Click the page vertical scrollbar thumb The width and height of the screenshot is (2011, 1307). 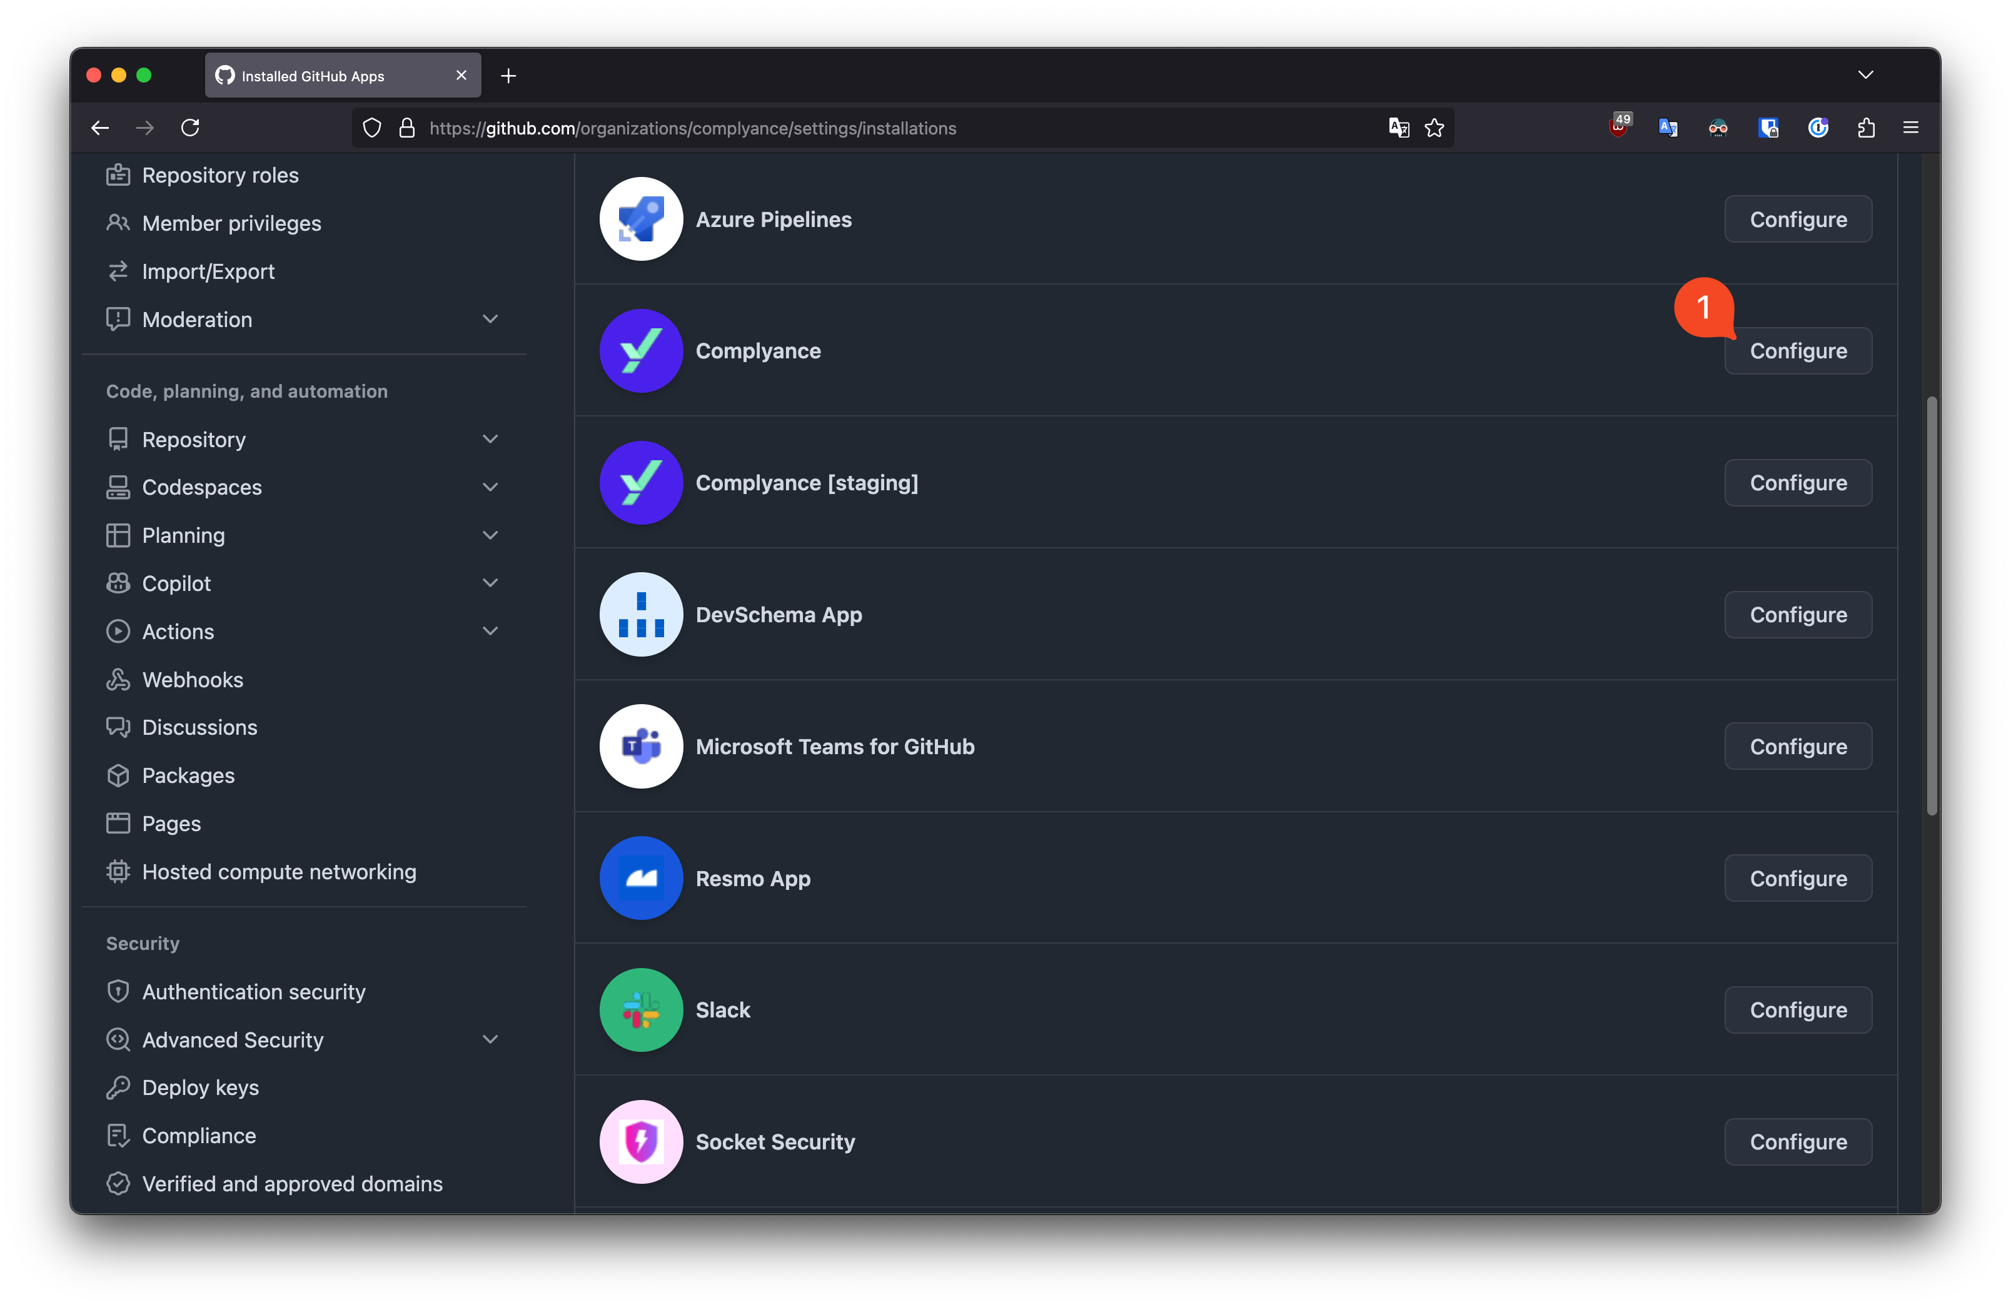[1931, 605]
